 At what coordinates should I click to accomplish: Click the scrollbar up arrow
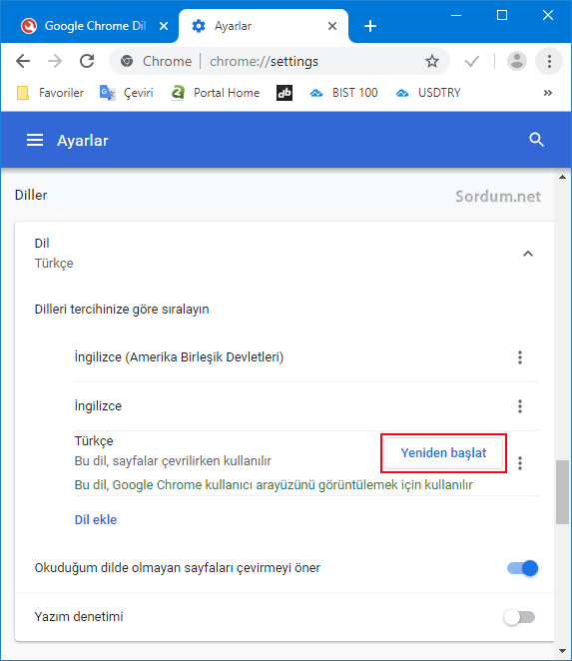coord(562,177)
